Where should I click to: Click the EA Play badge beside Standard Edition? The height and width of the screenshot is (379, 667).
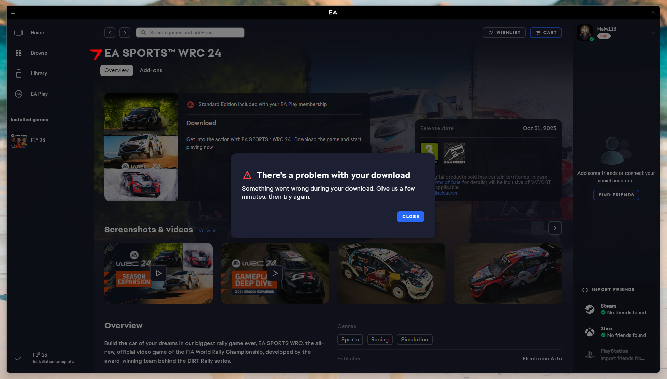(191, 105)
